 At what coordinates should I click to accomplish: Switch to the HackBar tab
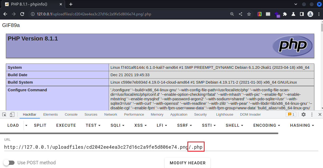pyautogui.click(x=30, y=115)
